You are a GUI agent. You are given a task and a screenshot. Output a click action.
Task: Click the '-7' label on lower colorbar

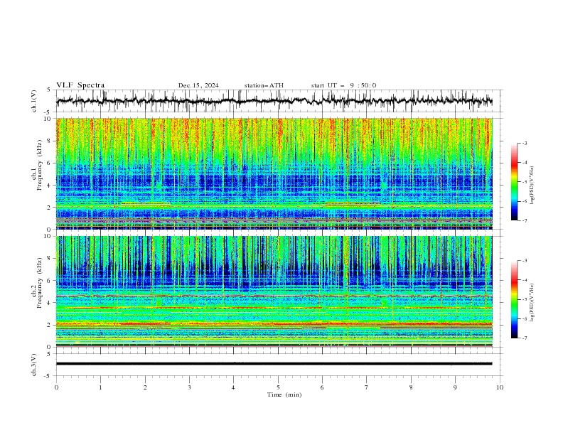click(x=525, y=338)
